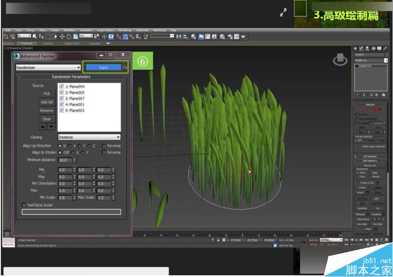Open the Modifiers menu
The height and width of the screenshot is (277, 393).
pos(70,30)
